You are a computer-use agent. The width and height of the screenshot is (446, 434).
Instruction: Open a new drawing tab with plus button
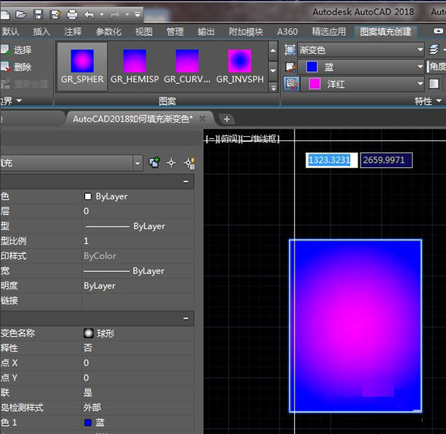pos(227,119)
